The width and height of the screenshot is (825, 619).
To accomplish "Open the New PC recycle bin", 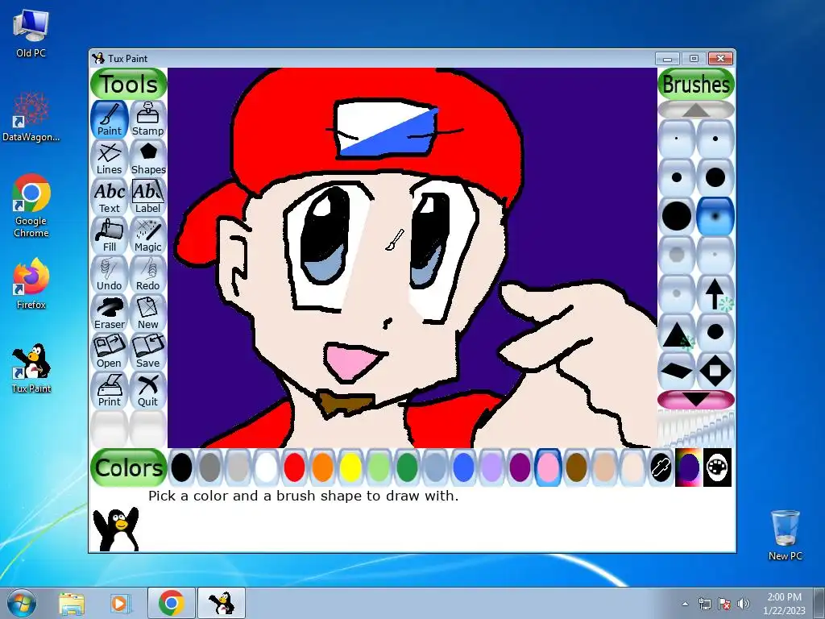I will click(785, 535).
